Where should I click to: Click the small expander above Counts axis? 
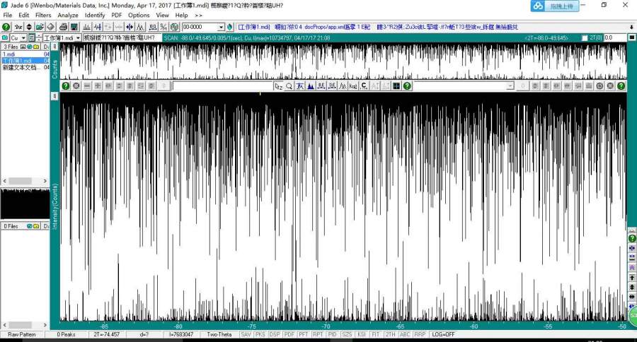[54, 47]
